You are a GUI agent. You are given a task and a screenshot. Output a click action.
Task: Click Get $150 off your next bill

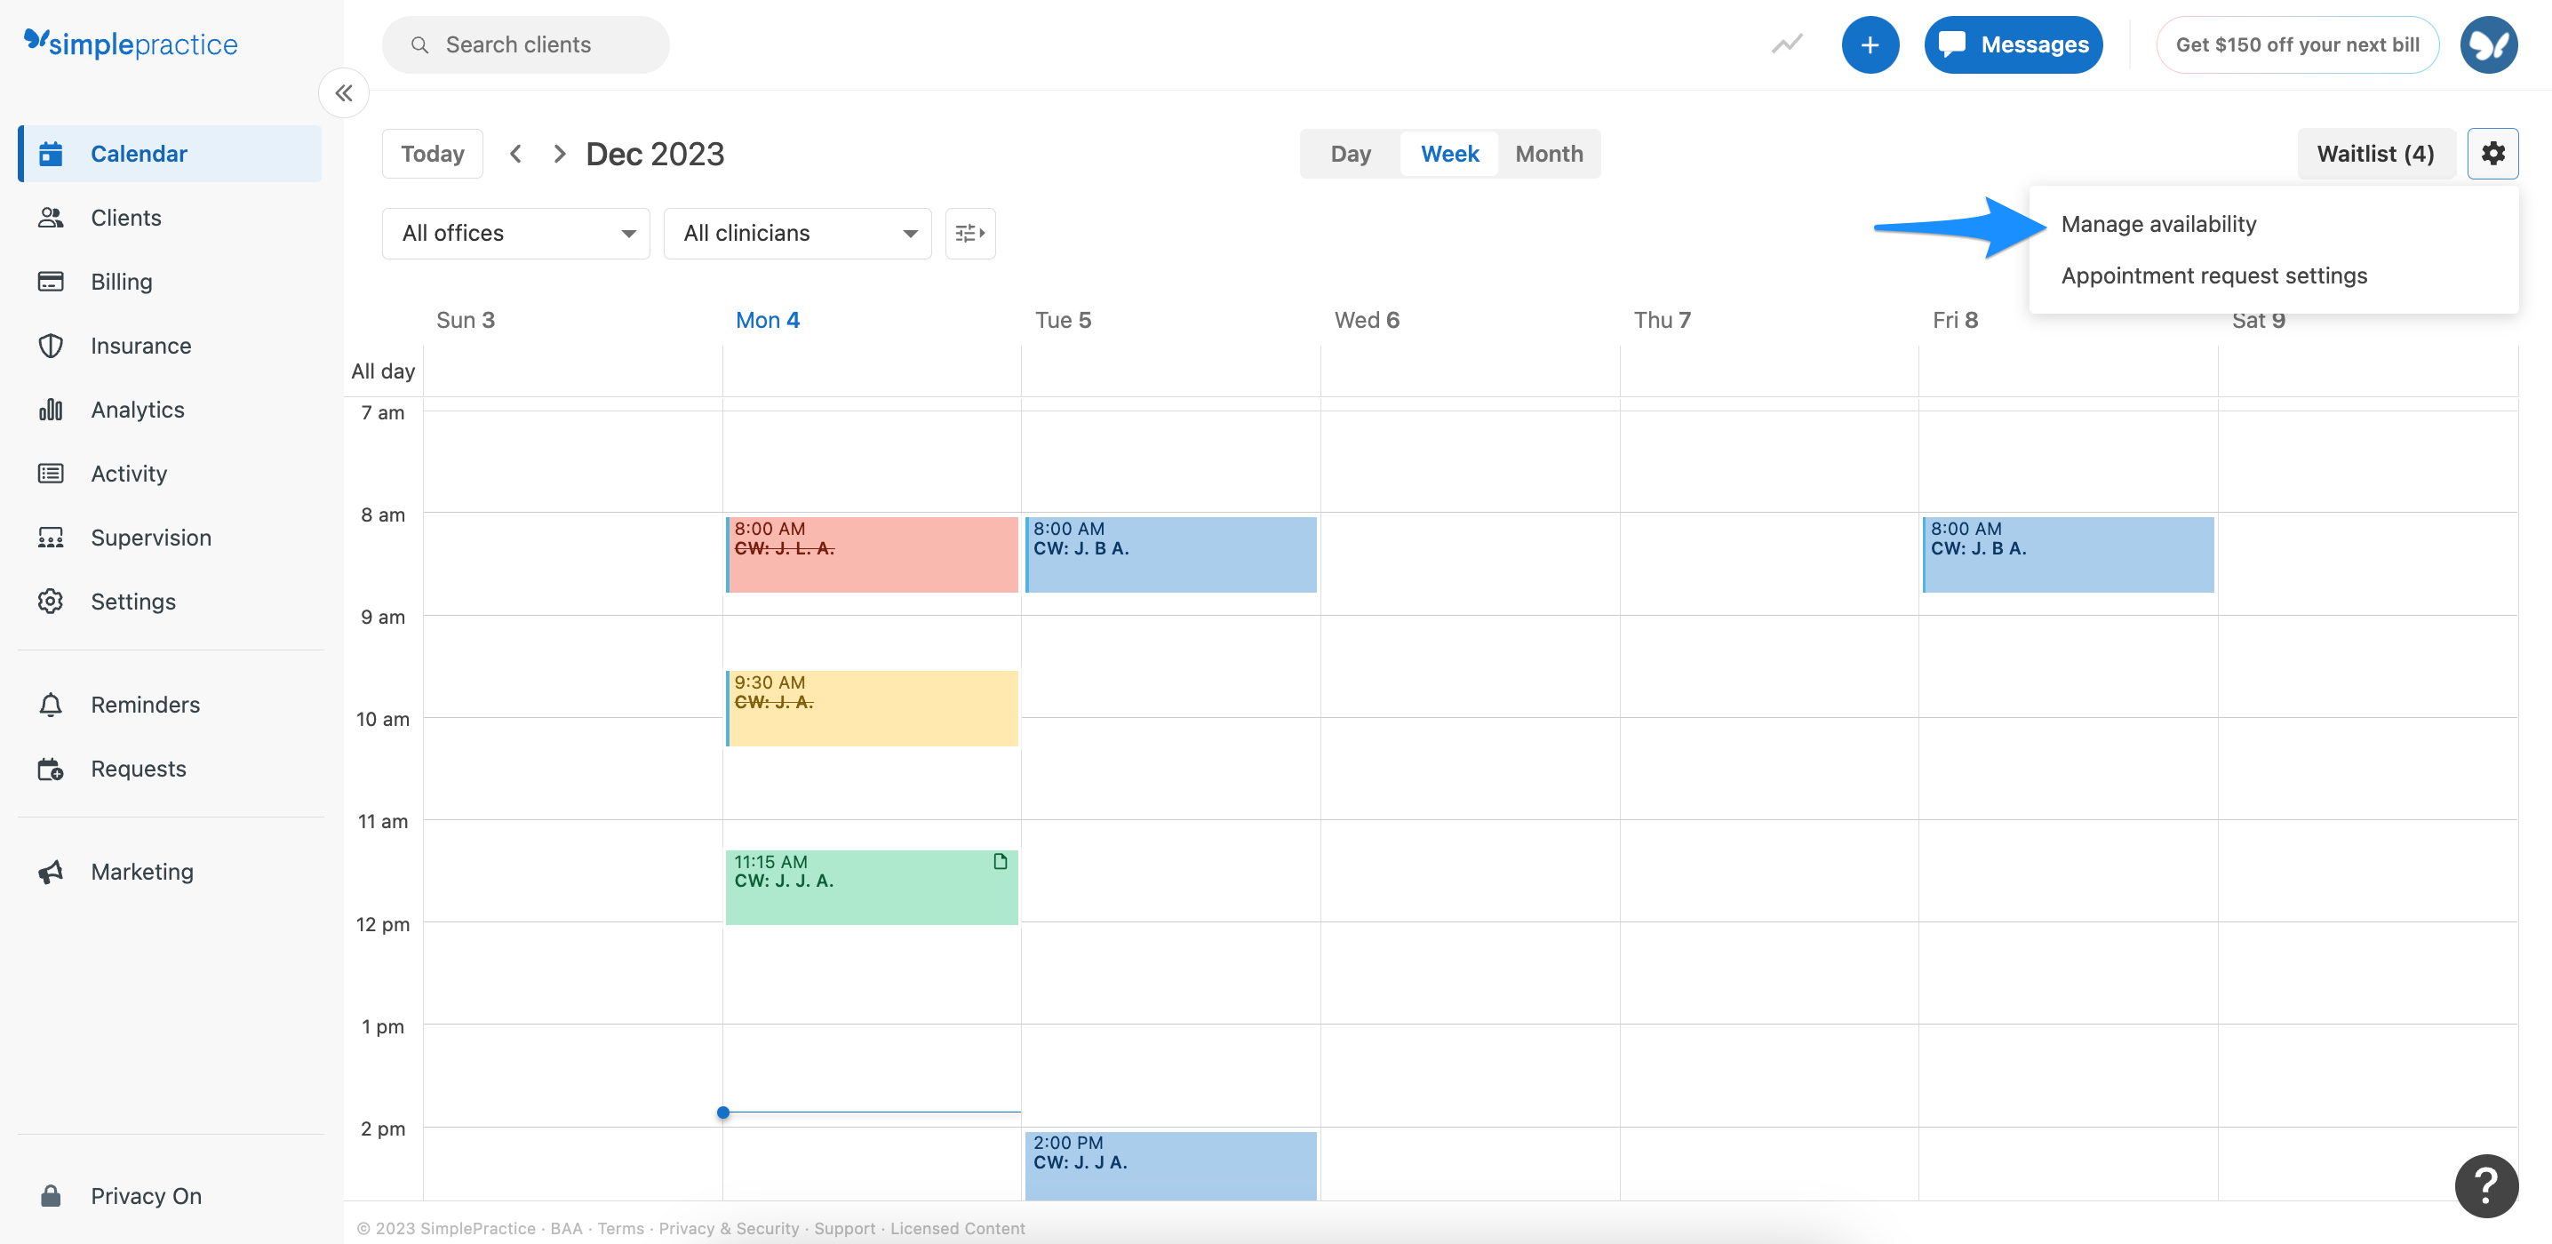click(2297, 44)
